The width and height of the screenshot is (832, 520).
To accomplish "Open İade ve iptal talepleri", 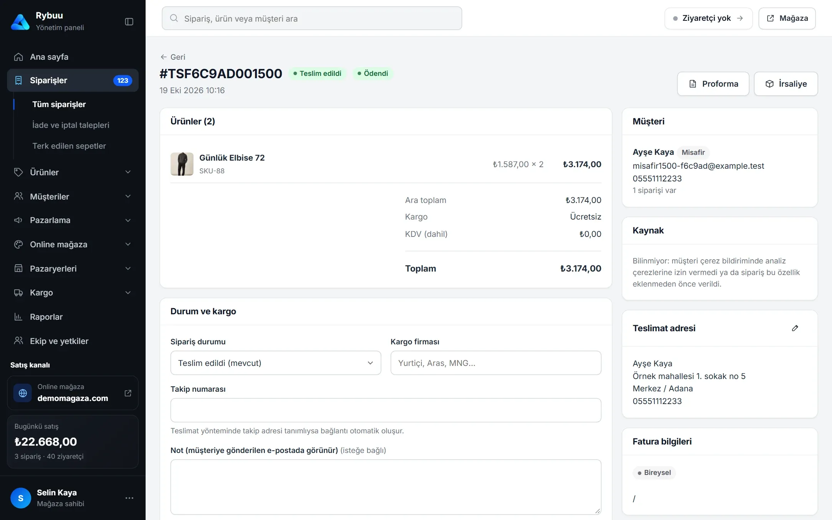I will [71, 125].
